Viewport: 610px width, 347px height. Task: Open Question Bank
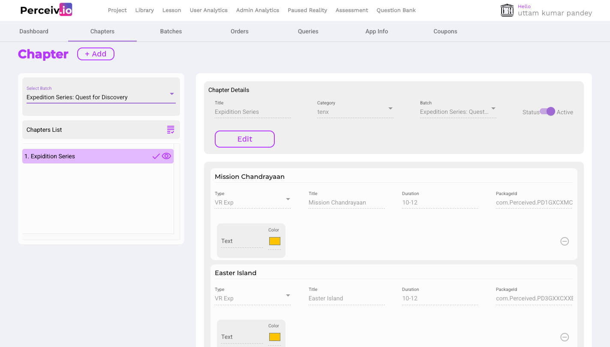pos(396,10)
